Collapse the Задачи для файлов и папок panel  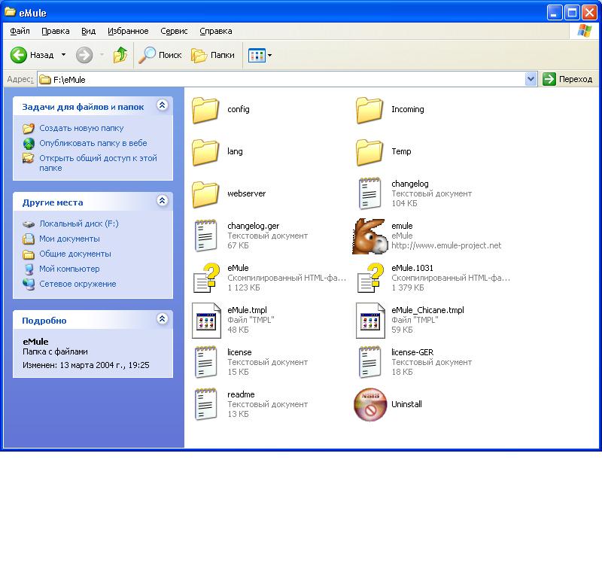[163, 105]
